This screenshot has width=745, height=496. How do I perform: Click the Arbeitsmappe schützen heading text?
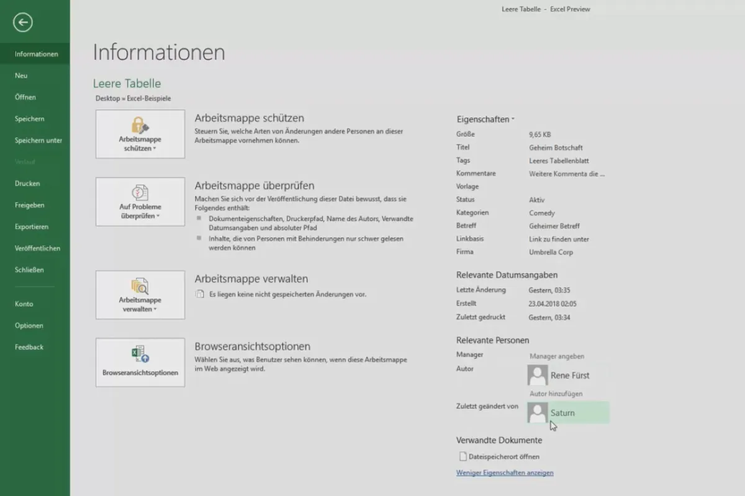click(250, 118)
